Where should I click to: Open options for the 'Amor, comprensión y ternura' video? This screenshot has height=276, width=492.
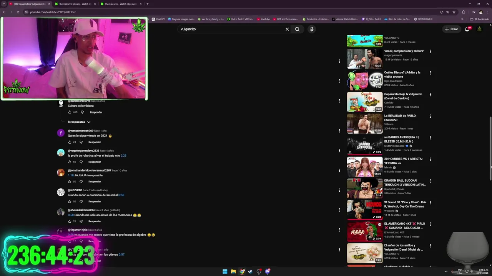(430, 51)
